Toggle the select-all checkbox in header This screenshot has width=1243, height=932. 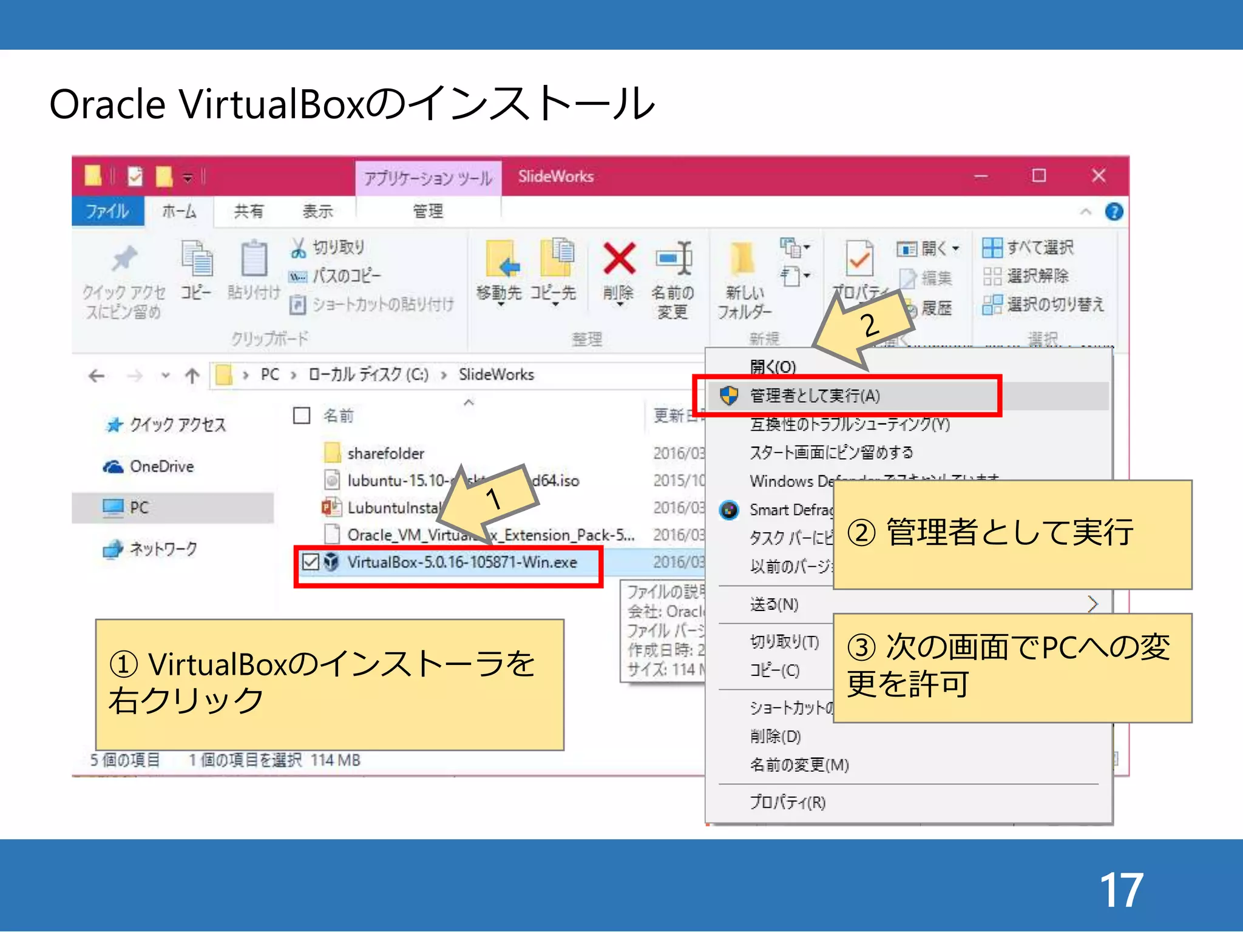click(x=302, y=416)
